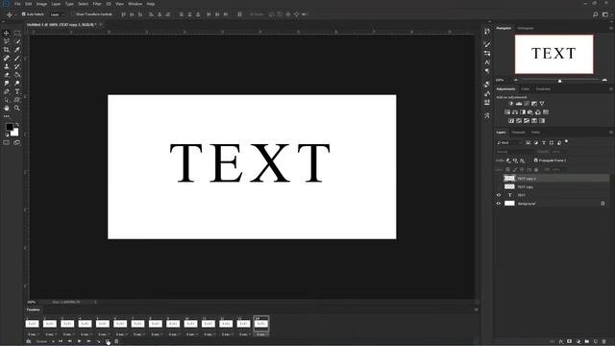Enable Show Transform Controls checkbox
Viewport: 615px width, 346px height.
coord(73,14)
